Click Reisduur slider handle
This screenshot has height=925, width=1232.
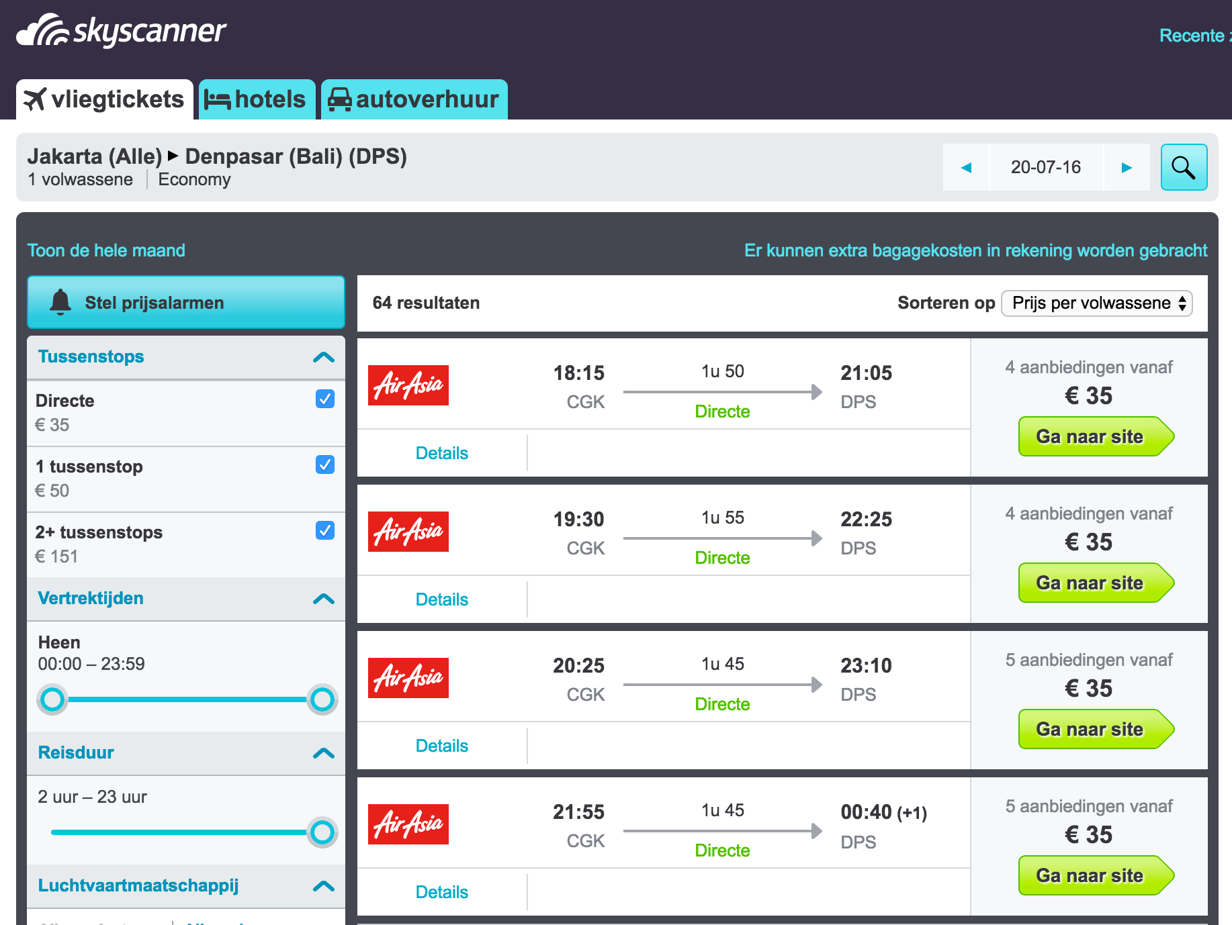click(x=322, y=832)
